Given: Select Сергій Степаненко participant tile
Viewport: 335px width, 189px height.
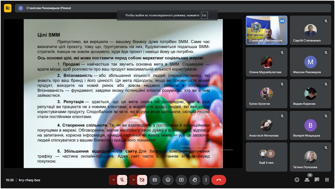Looking at the screenshot, I should click(310, 30).
